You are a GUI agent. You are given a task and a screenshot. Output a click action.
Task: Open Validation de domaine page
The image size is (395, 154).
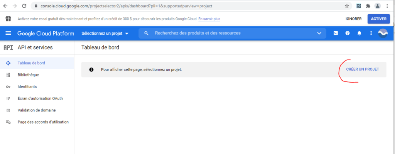tap(37, 110)
